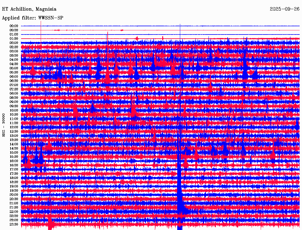Click the 01:00 time row label
This screenshot has height=230, width=302.
[14, 34]
